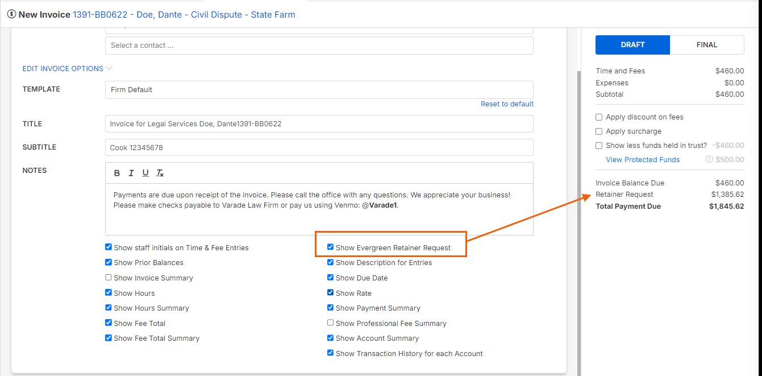Apply bold formatting in Notes editor

(x=117, y=173)
